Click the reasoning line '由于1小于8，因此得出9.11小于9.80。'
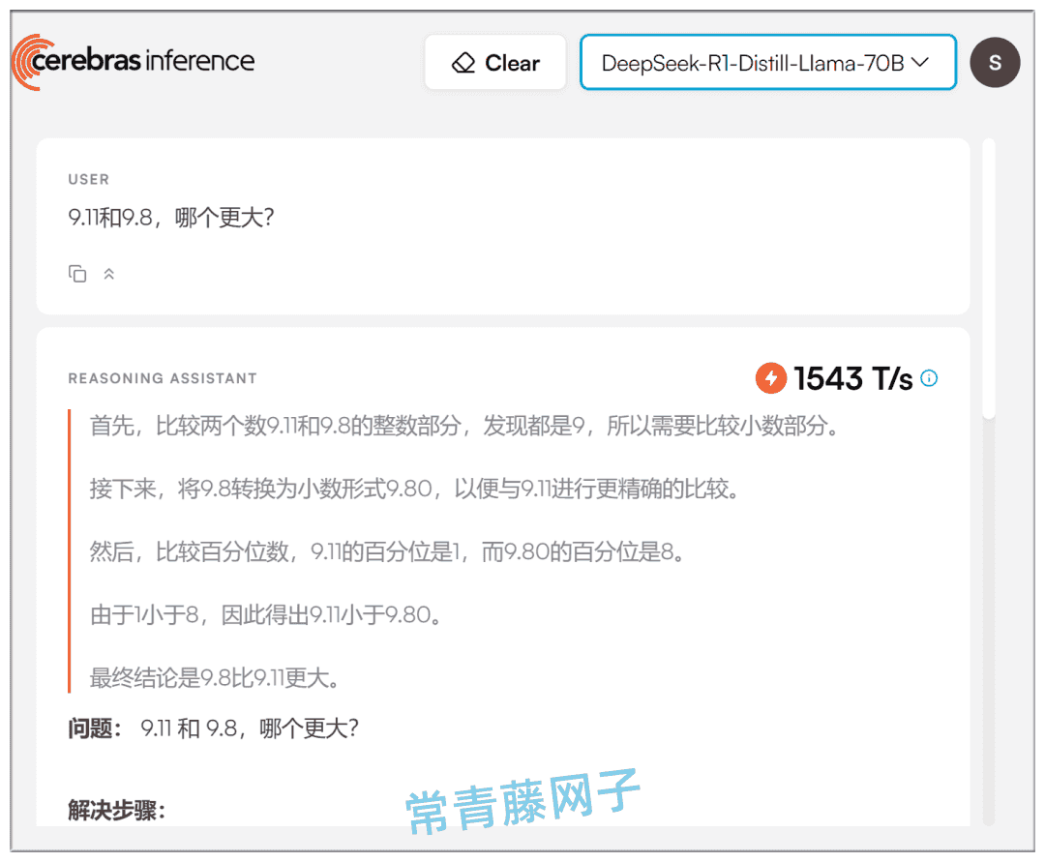Viewport: 1045px width, 862px height. pyautogui.click(x=266, y=614)
